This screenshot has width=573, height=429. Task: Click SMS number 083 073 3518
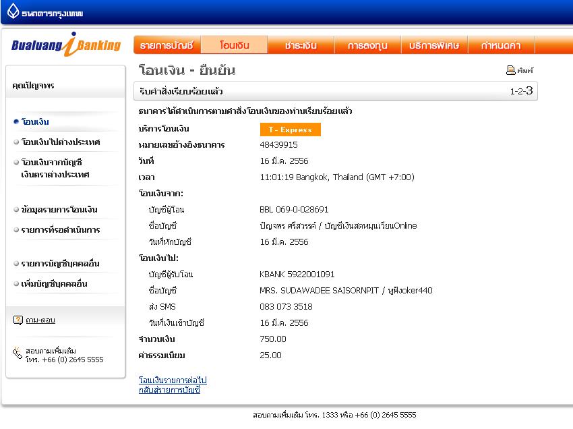click(x=286, y=306)
